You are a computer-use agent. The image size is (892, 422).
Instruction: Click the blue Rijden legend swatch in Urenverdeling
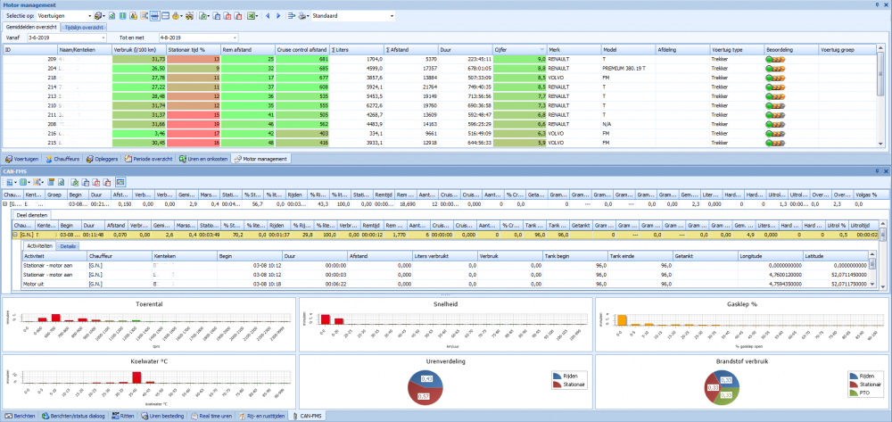[x=557, y=376]
